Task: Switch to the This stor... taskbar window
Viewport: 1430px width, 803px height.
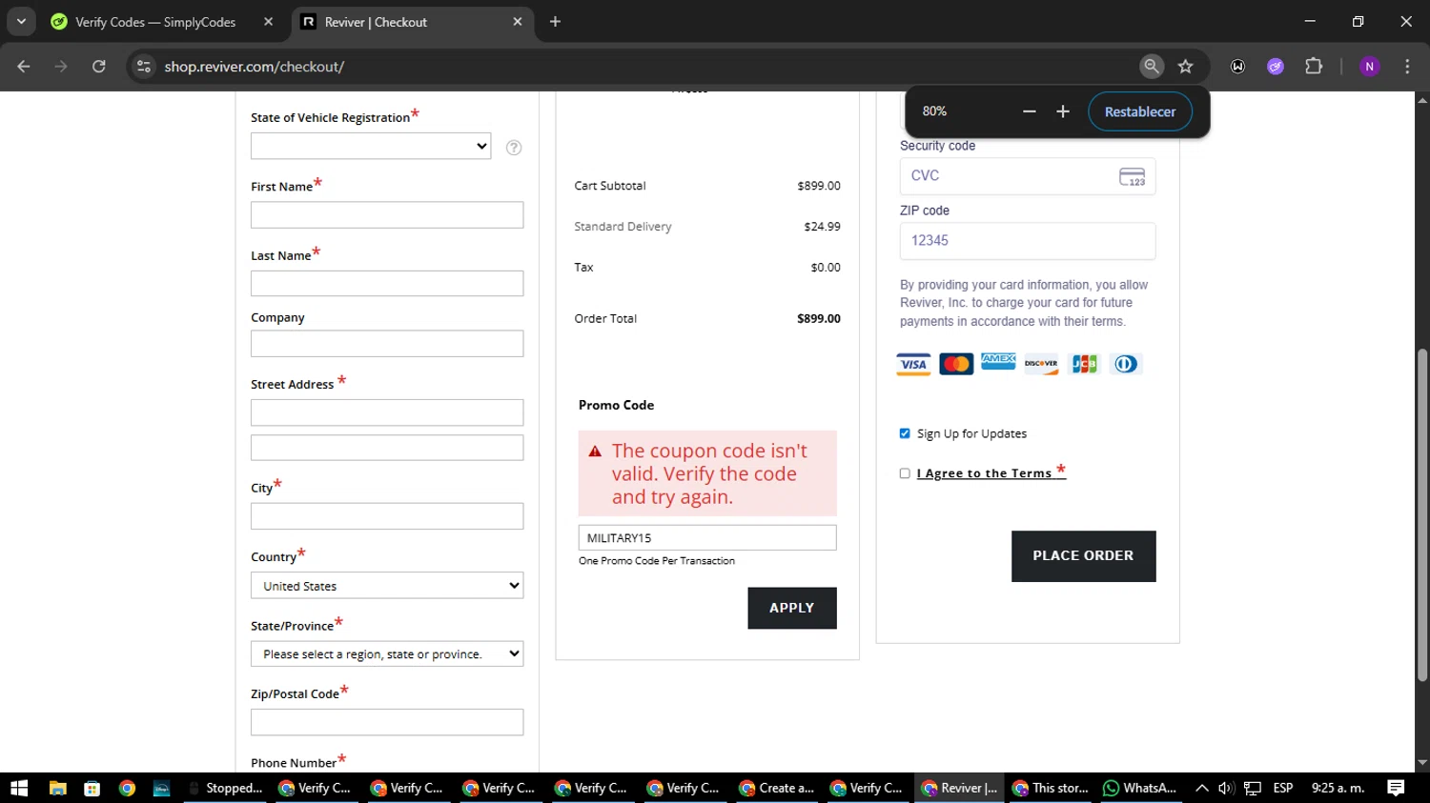Action: tap(1051, 788)
